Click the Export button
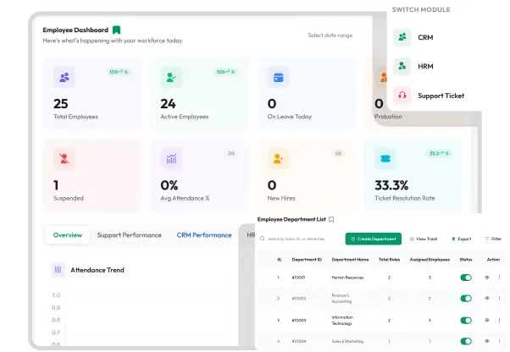The height and width of the screenshot is (352, 510). point(461,239)
